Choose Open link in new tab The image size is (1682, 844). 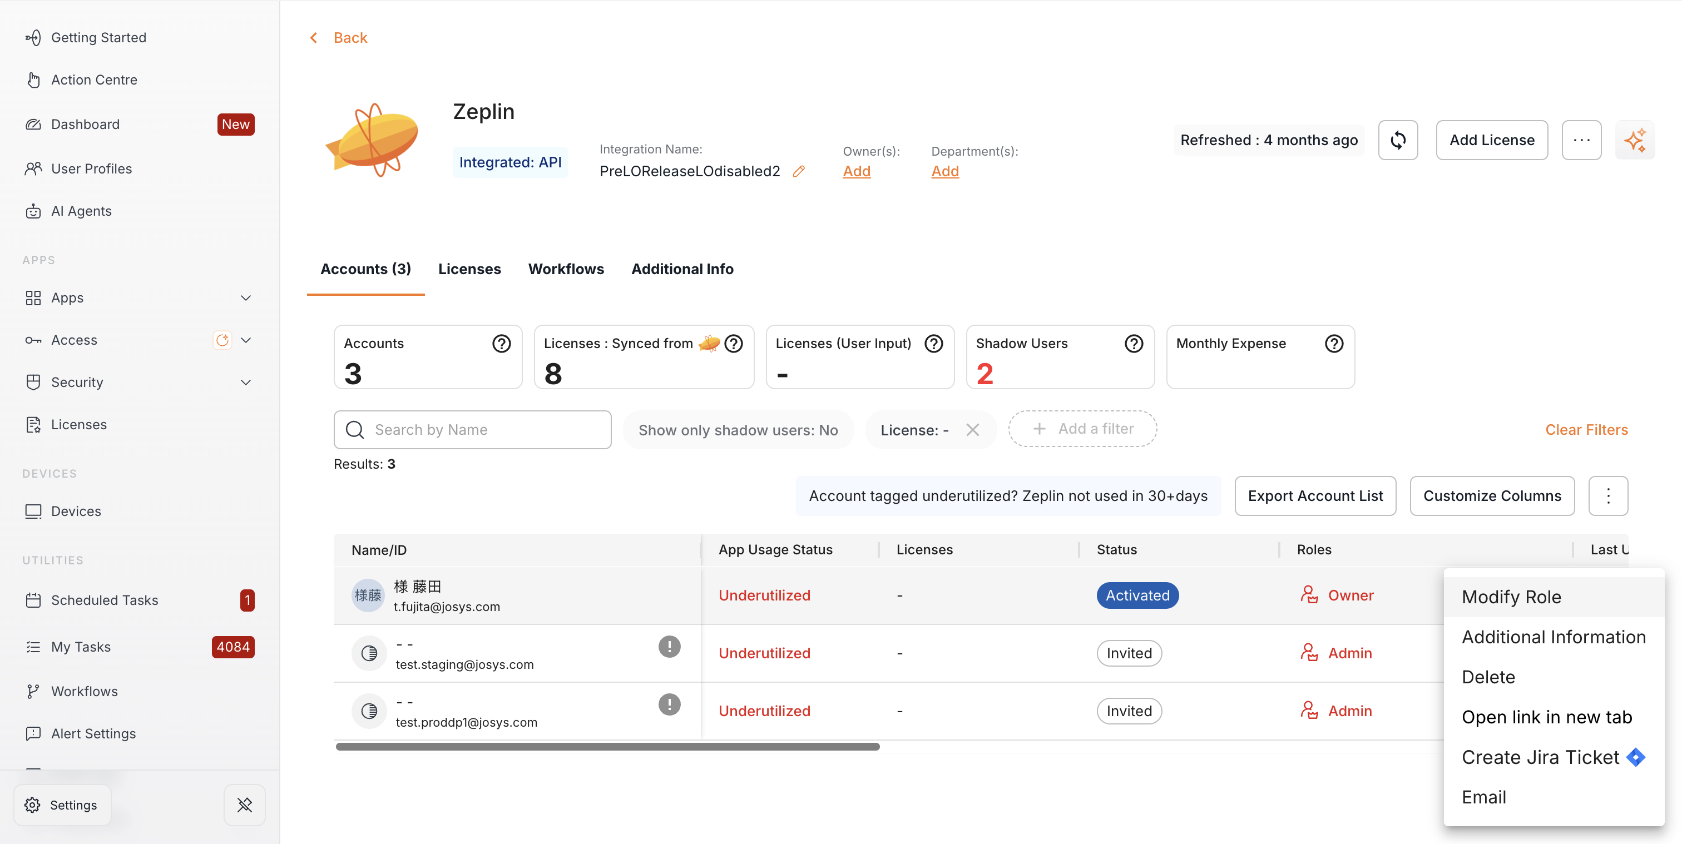click(1554, 717)
